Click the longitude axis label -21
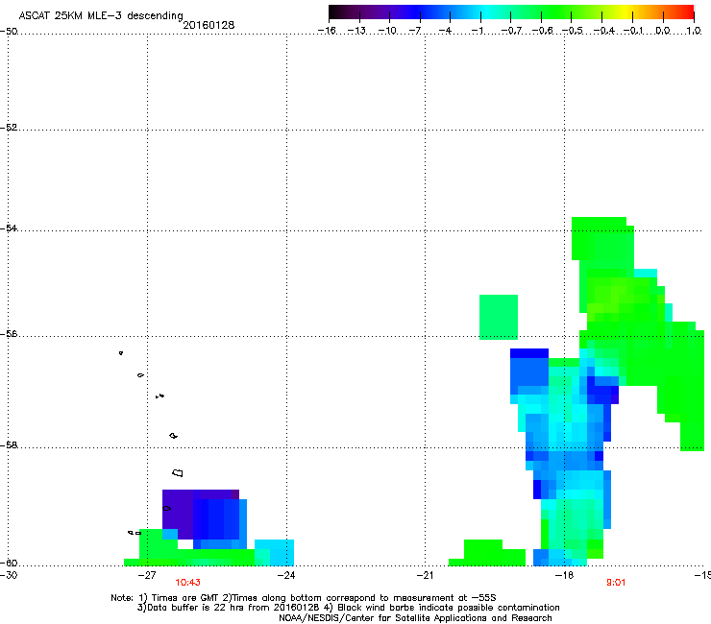Viewport: 711px width, 624px height. [425, 575]
